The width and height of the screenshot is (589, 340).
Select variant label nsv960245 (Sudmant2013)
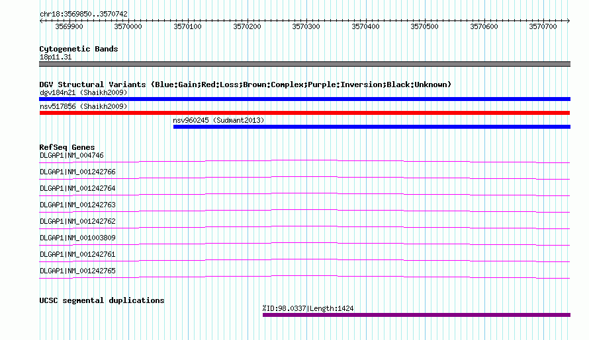218,120
